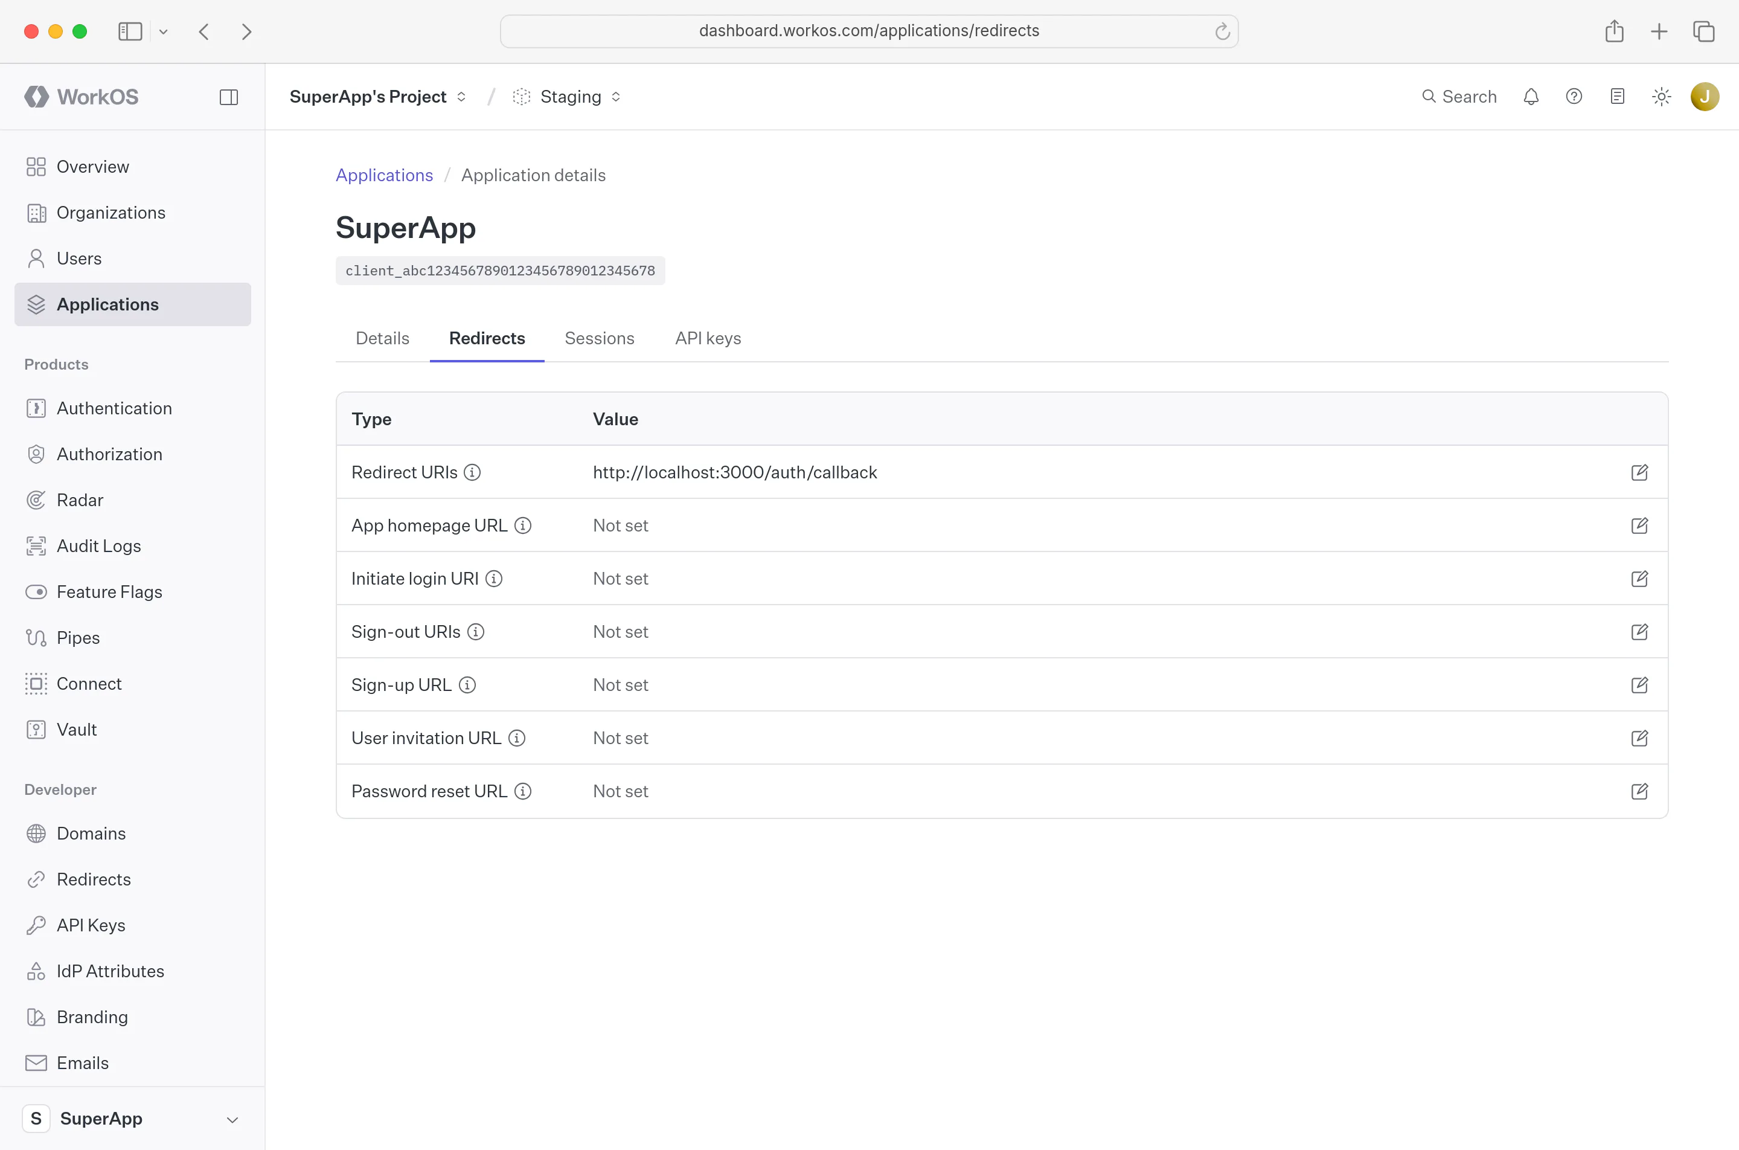Show info for App homepage URL
Image resolution: width=1739 pixels, height=1150 pixels.
tap(523, 525)
